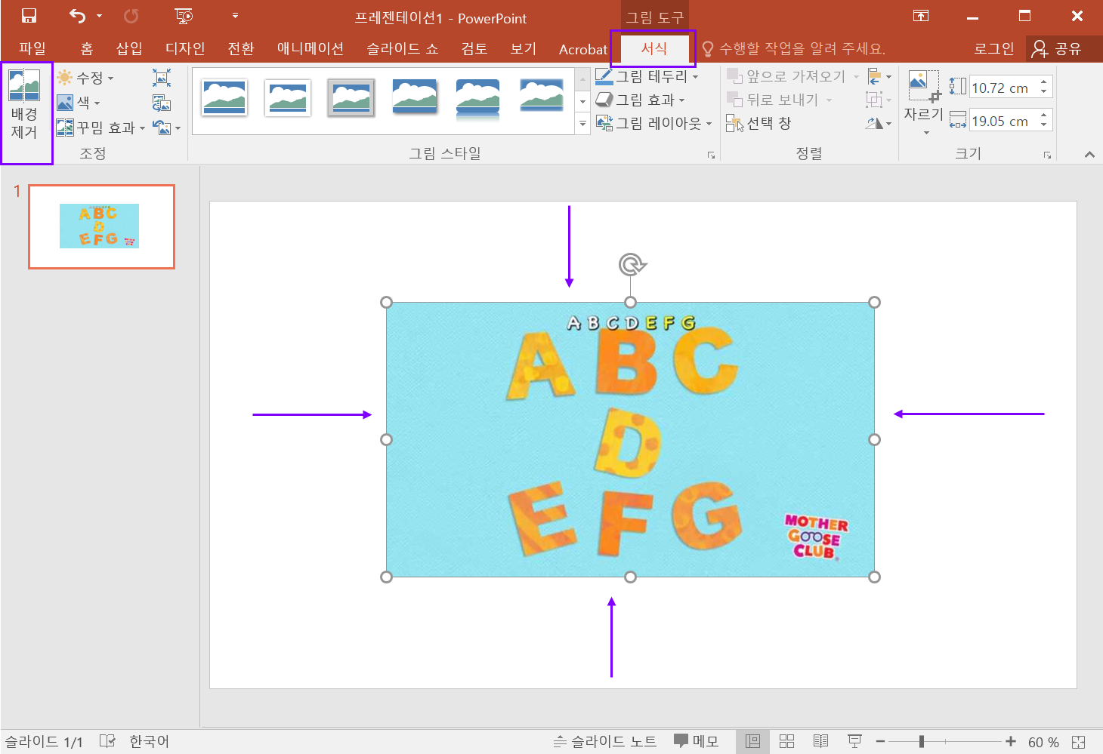1103x754 pixels.
Task: Undo the last action
Action: point(77,16)
